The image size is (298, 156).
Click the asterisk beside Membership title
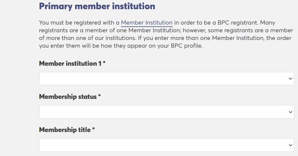click(x=93, y=130)
